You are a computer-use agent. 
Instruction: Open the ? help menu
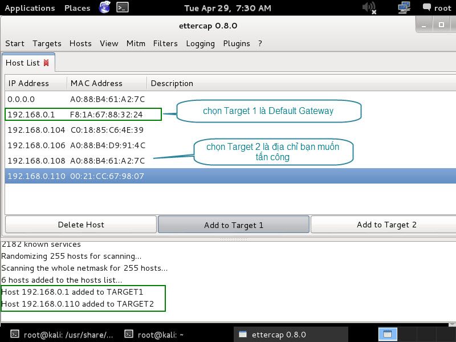click(260, 44)
